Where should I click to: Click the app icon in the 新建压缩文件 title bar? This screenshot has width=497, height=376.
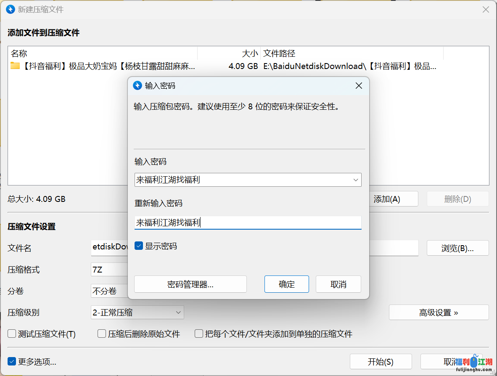click(x=10, y=9)
